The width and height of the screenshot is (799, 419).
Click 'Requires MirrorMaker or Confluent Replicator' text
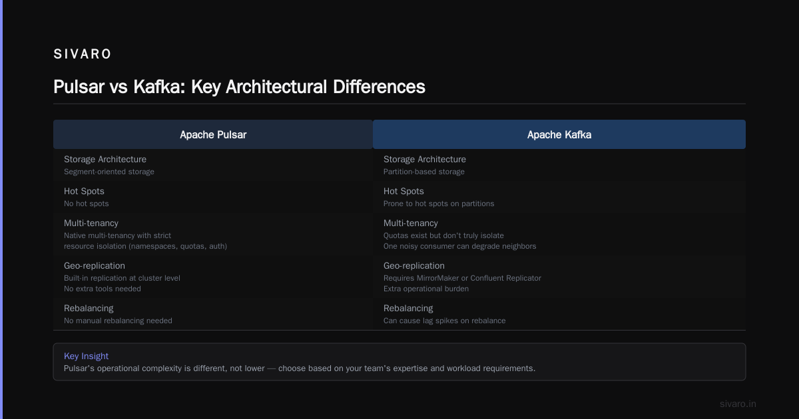[x=462, y=278]
